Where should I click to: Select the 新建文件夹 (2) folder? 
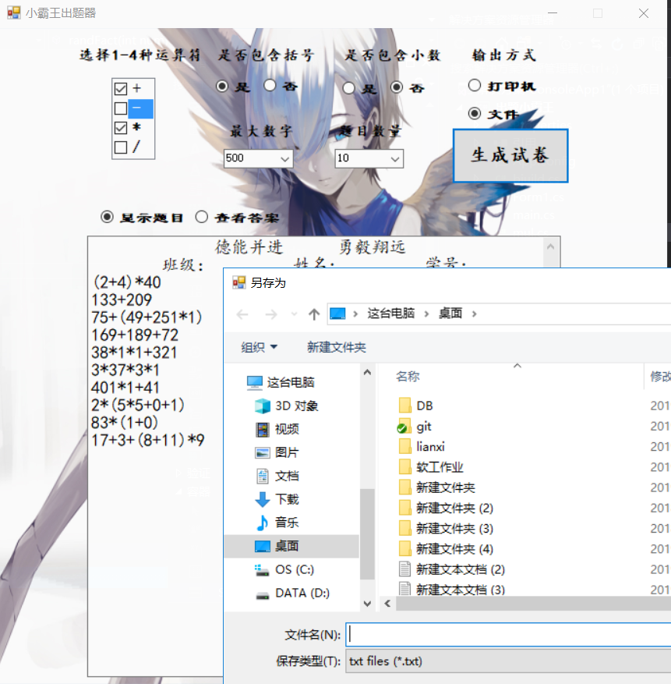tap(446, 509)
